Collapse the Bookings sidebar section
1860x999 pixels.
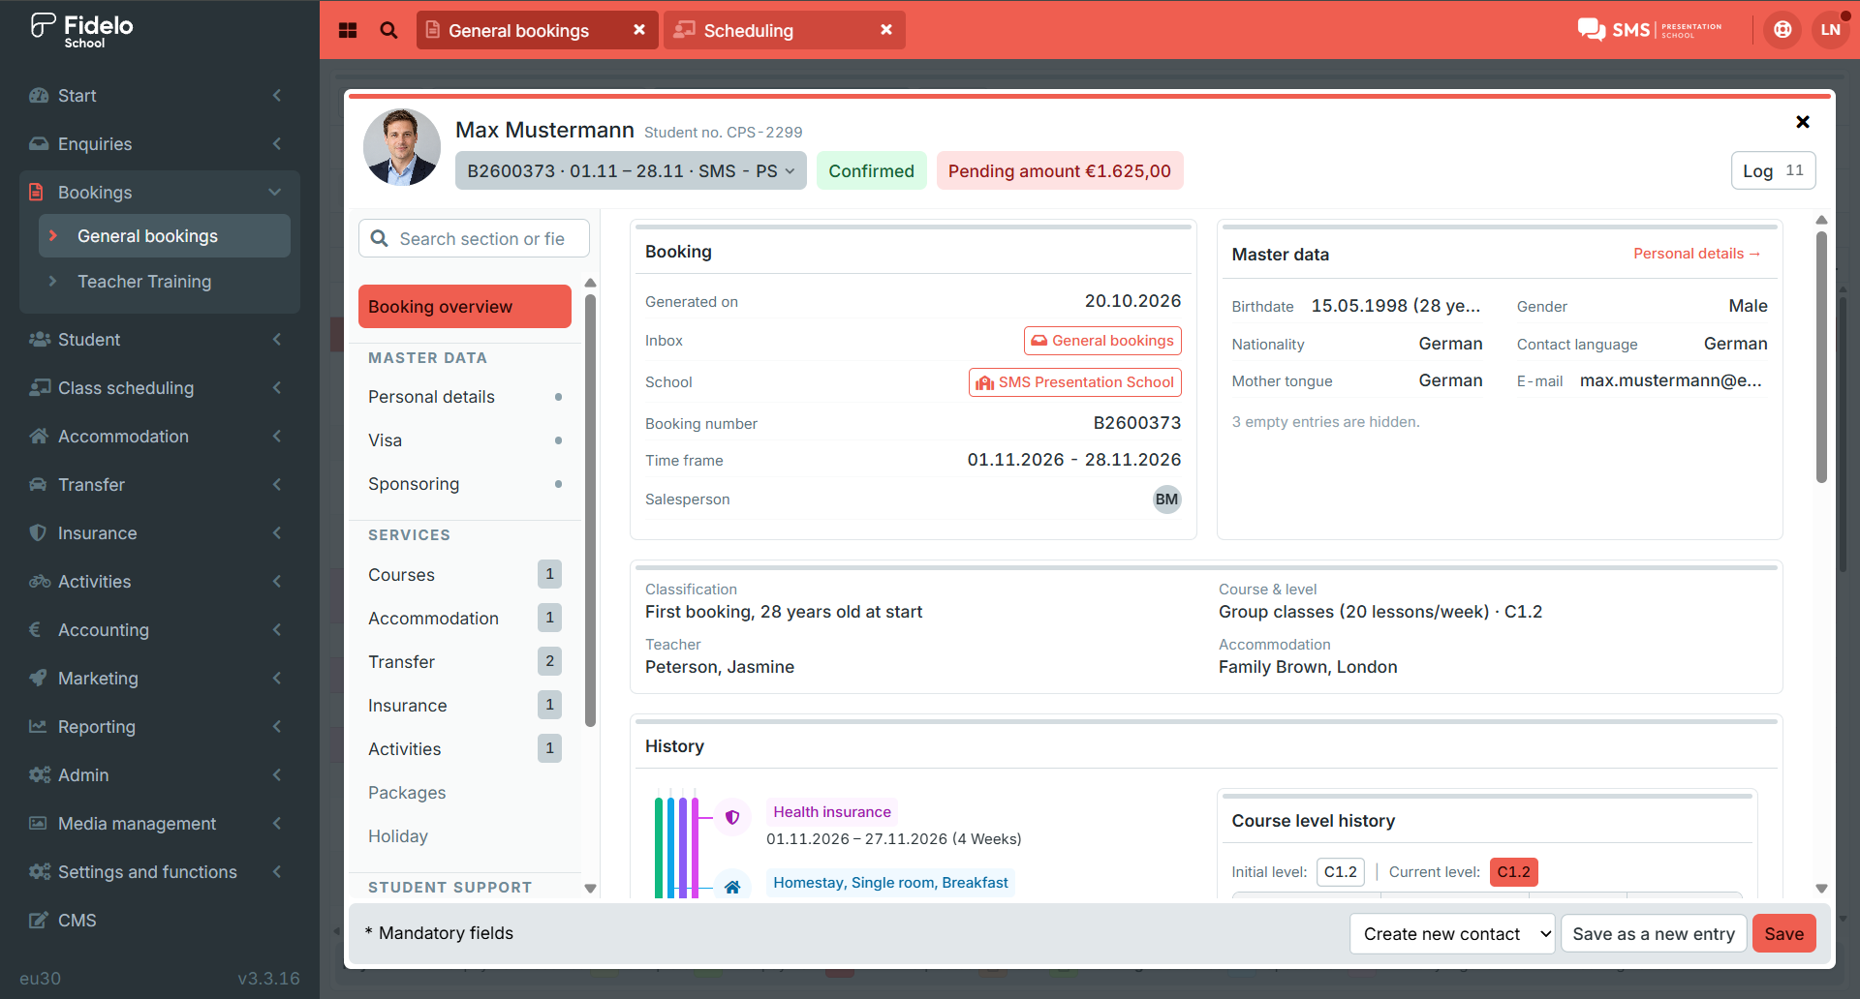160,193
